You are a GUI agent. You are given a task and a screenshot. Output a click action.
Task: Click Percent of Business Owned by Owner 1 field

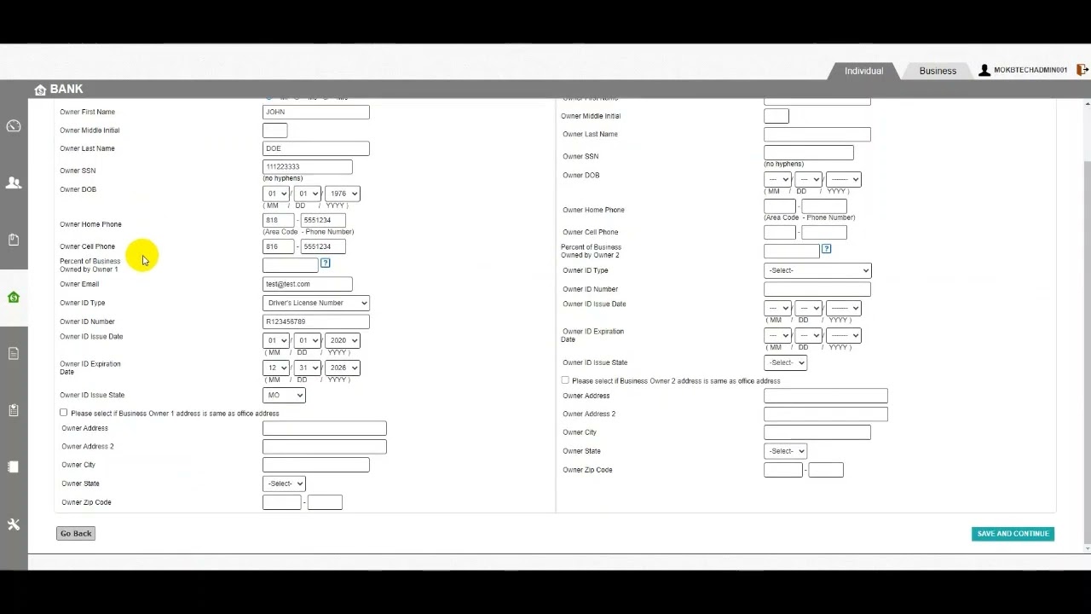point(290,264)
